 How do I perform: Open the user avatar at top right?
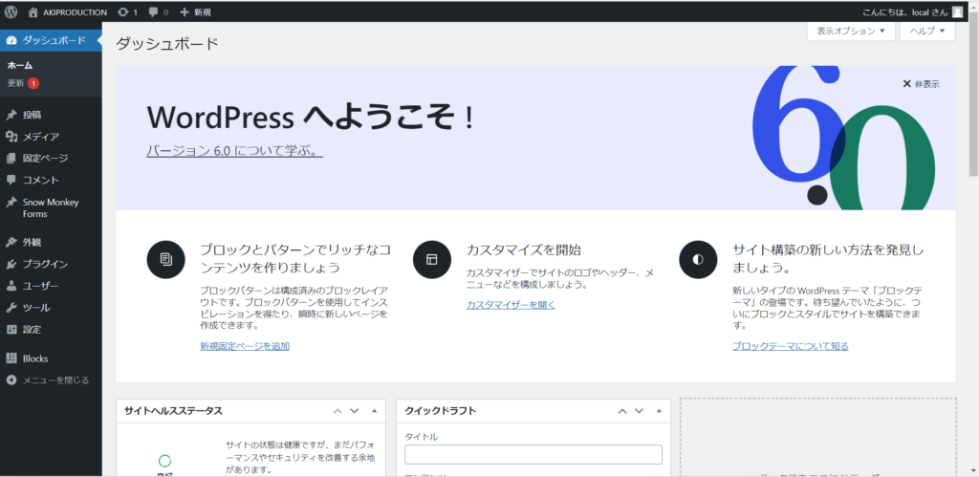(958, 11)
